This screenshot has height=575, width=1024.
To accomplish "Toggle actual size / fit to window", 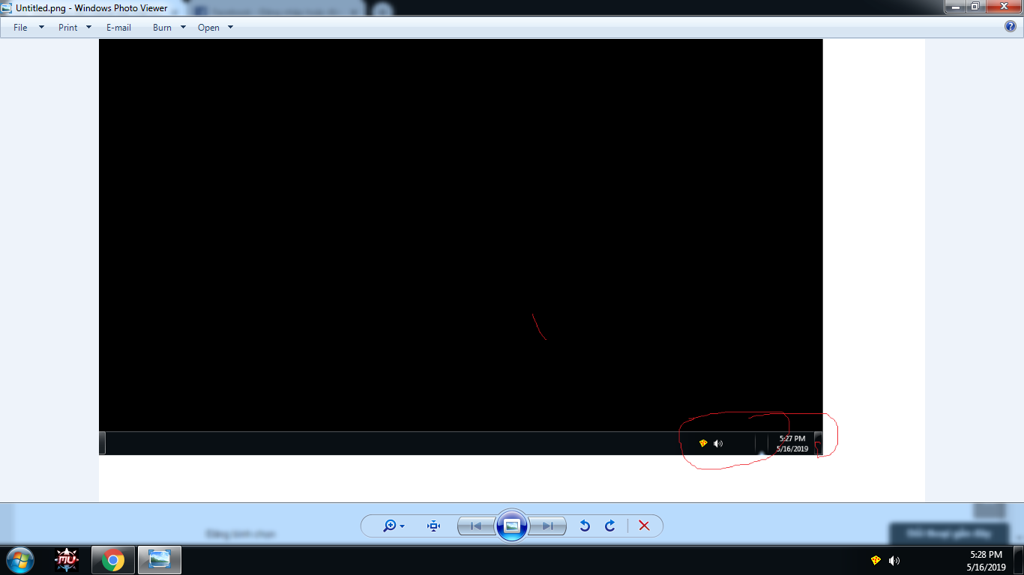I will (433, 526).
